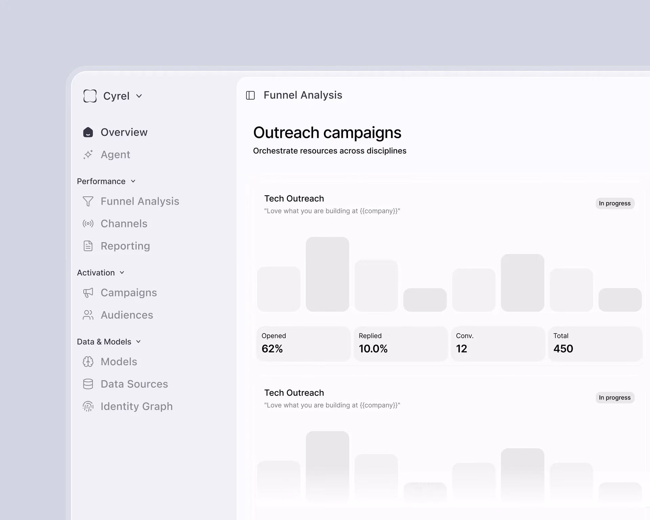Image resolution: width=650 pixels, height=520 pixels.
Task: Select the 'Campaigns' label in the sidebar
Action: point(129,293)
